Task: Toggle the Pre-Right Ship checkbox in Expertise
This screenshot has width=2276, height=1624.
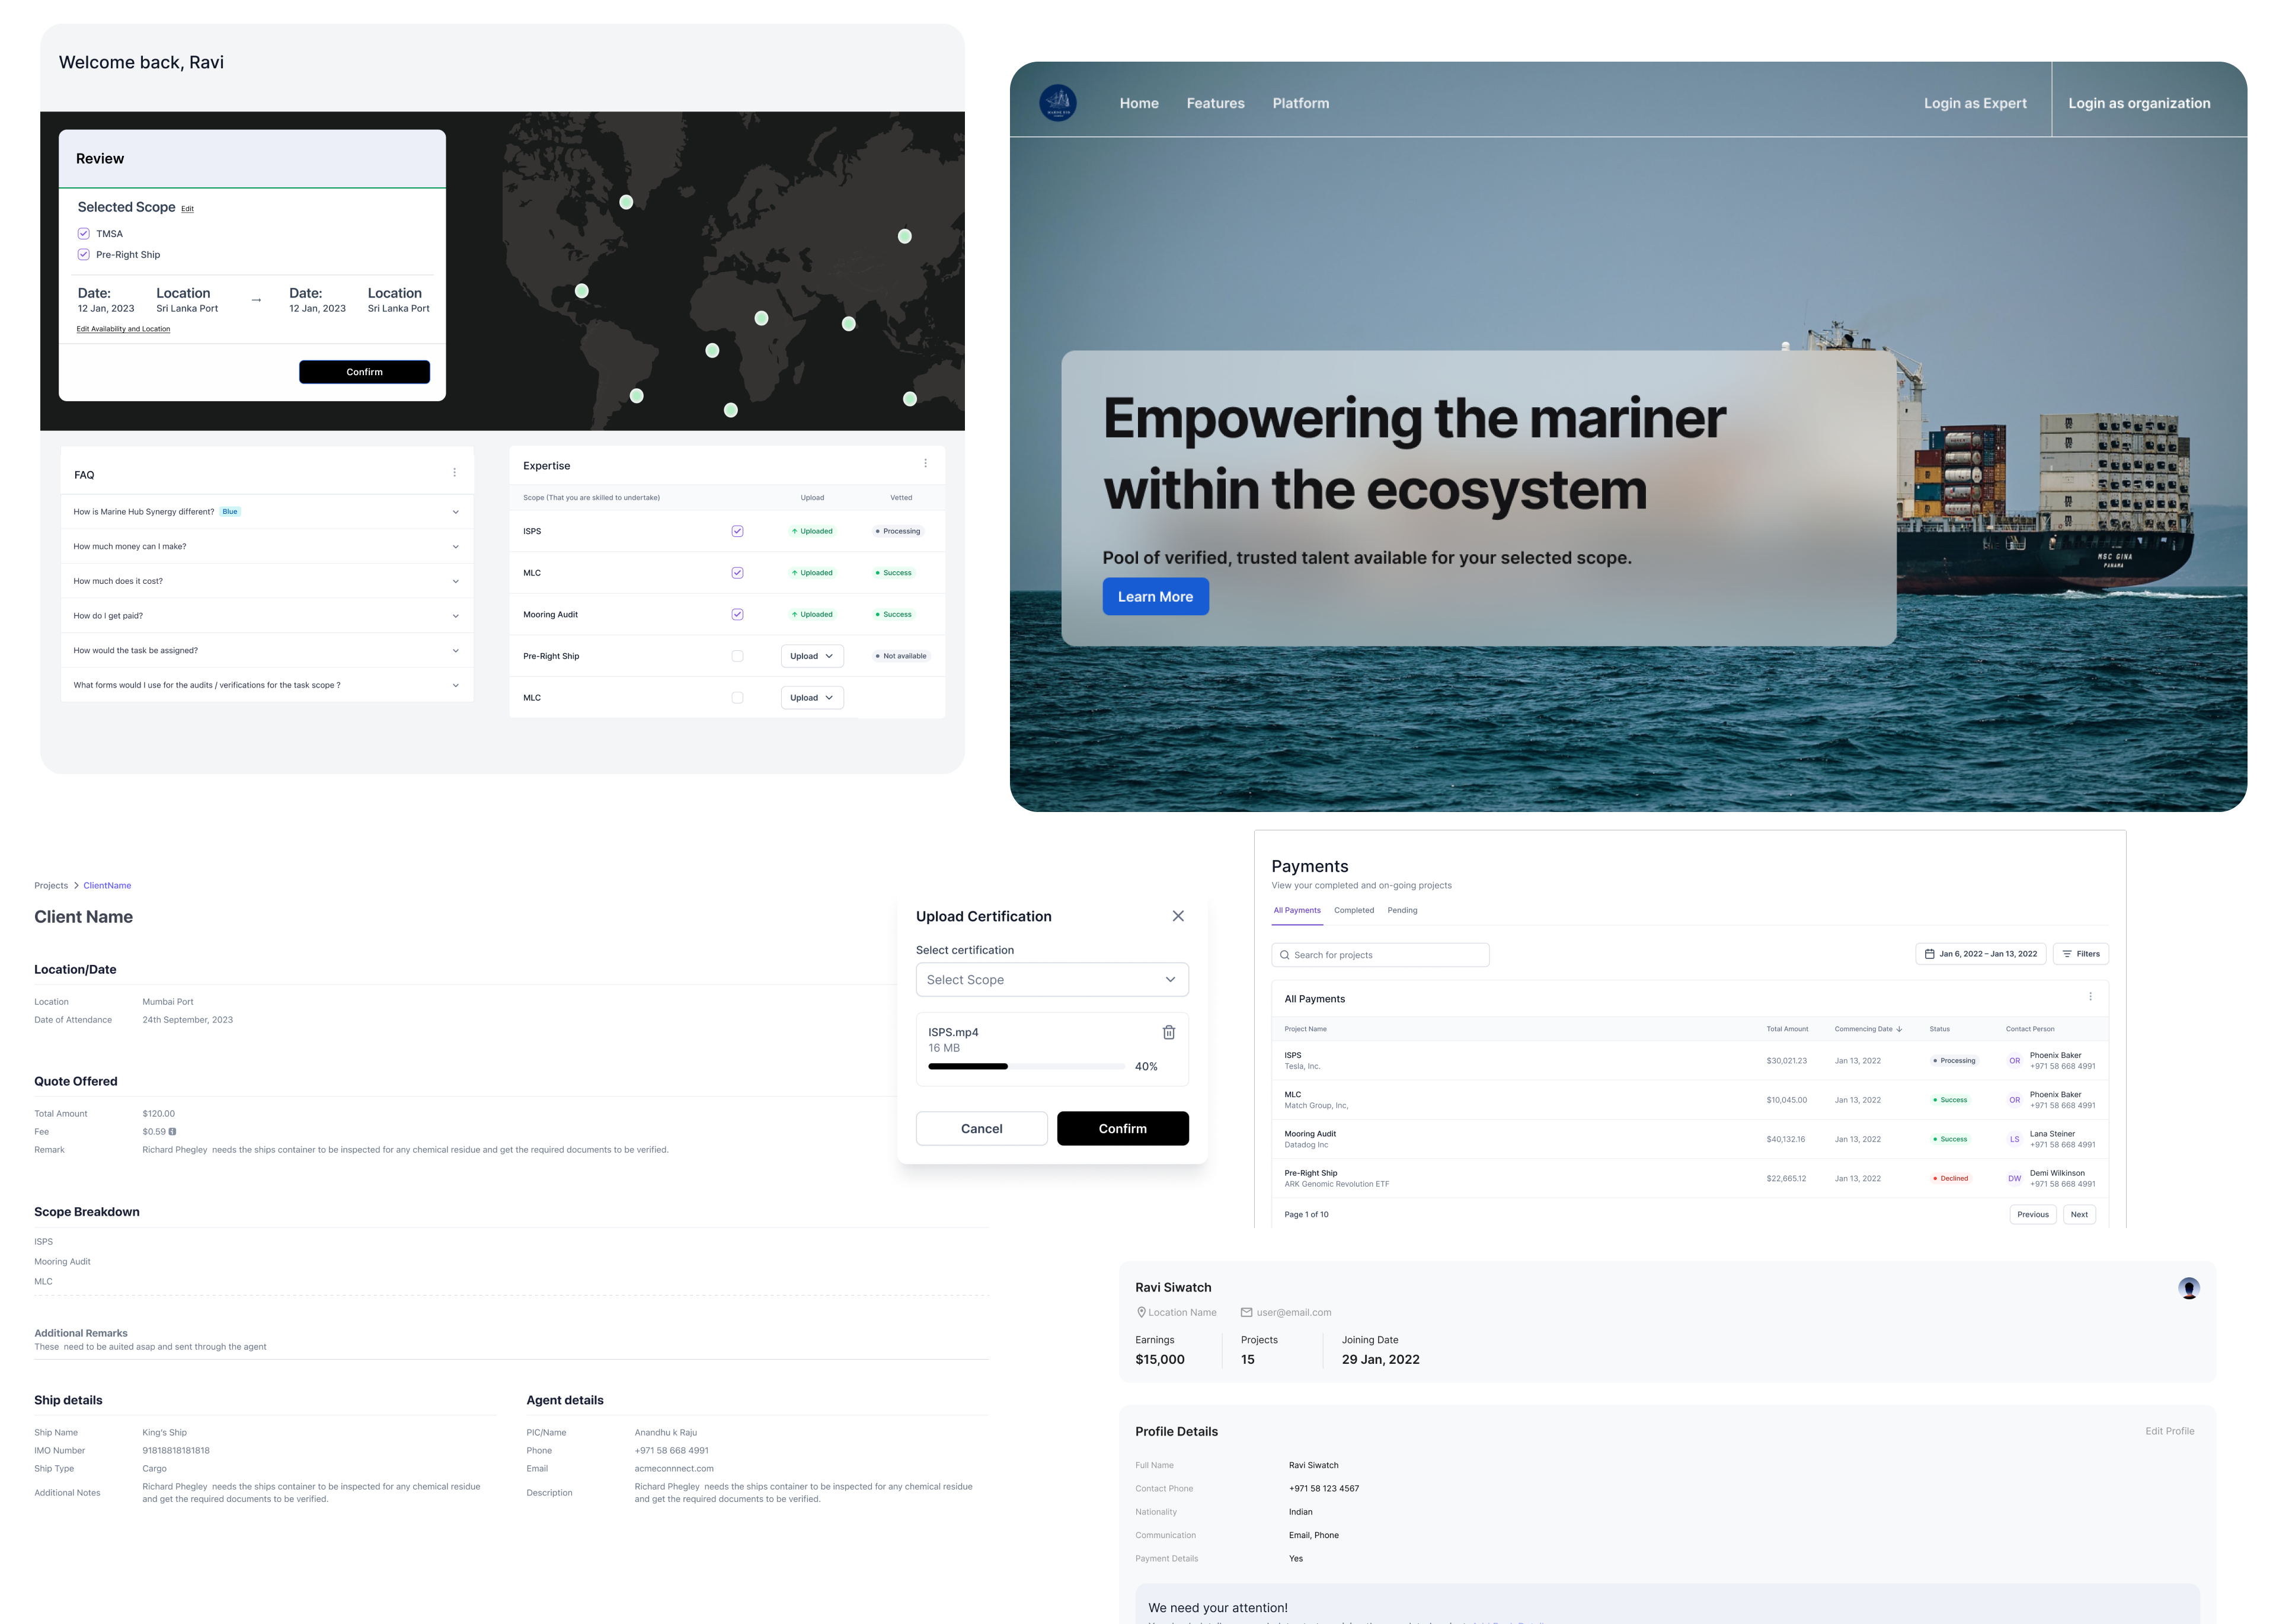Action: [x=738, y=656]
